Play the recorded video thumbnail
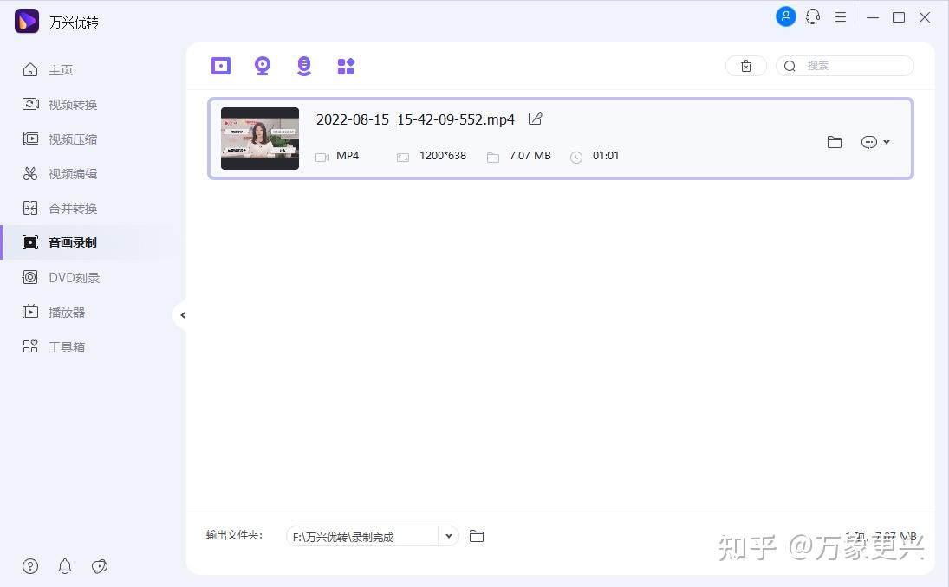This screenshot has width=949, height=587. coord(260,139)
